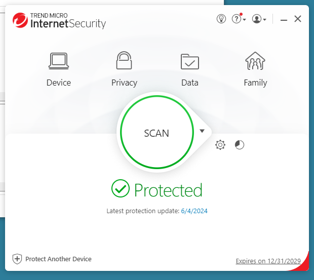Select the Data folder icon
The image size is (314, 280).
pos(190,61)
